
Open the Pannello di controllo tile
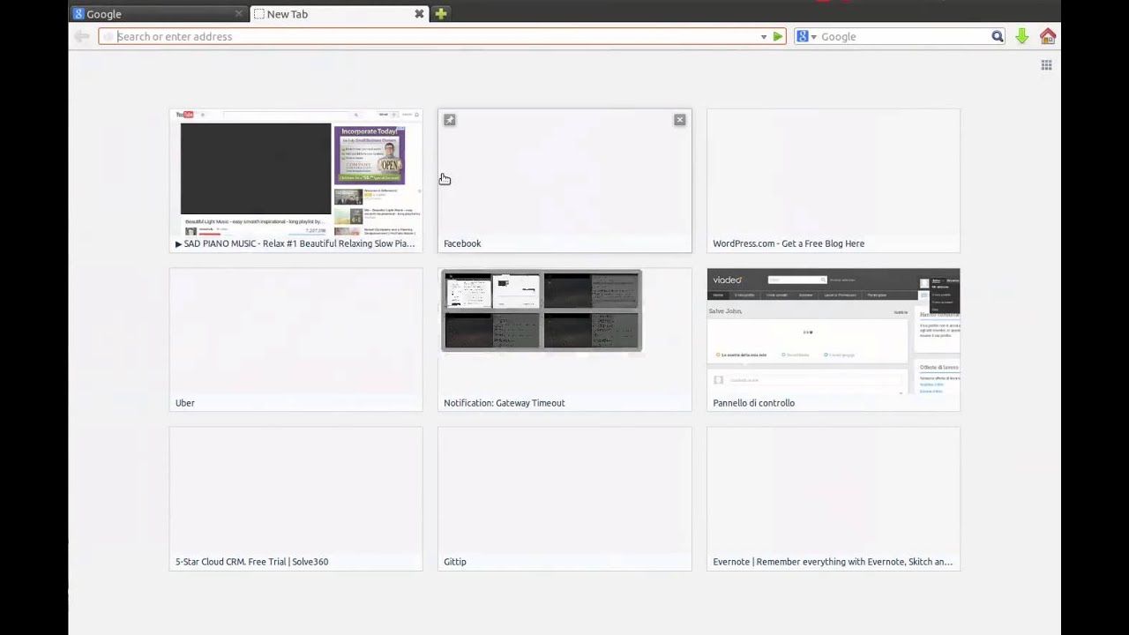[x=833, y=340]
